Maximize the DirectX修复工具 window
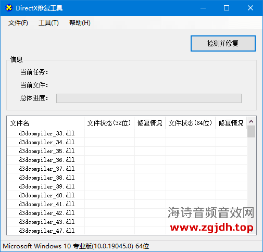The width and height of the screenshot is (263, 252). point(227,8)
